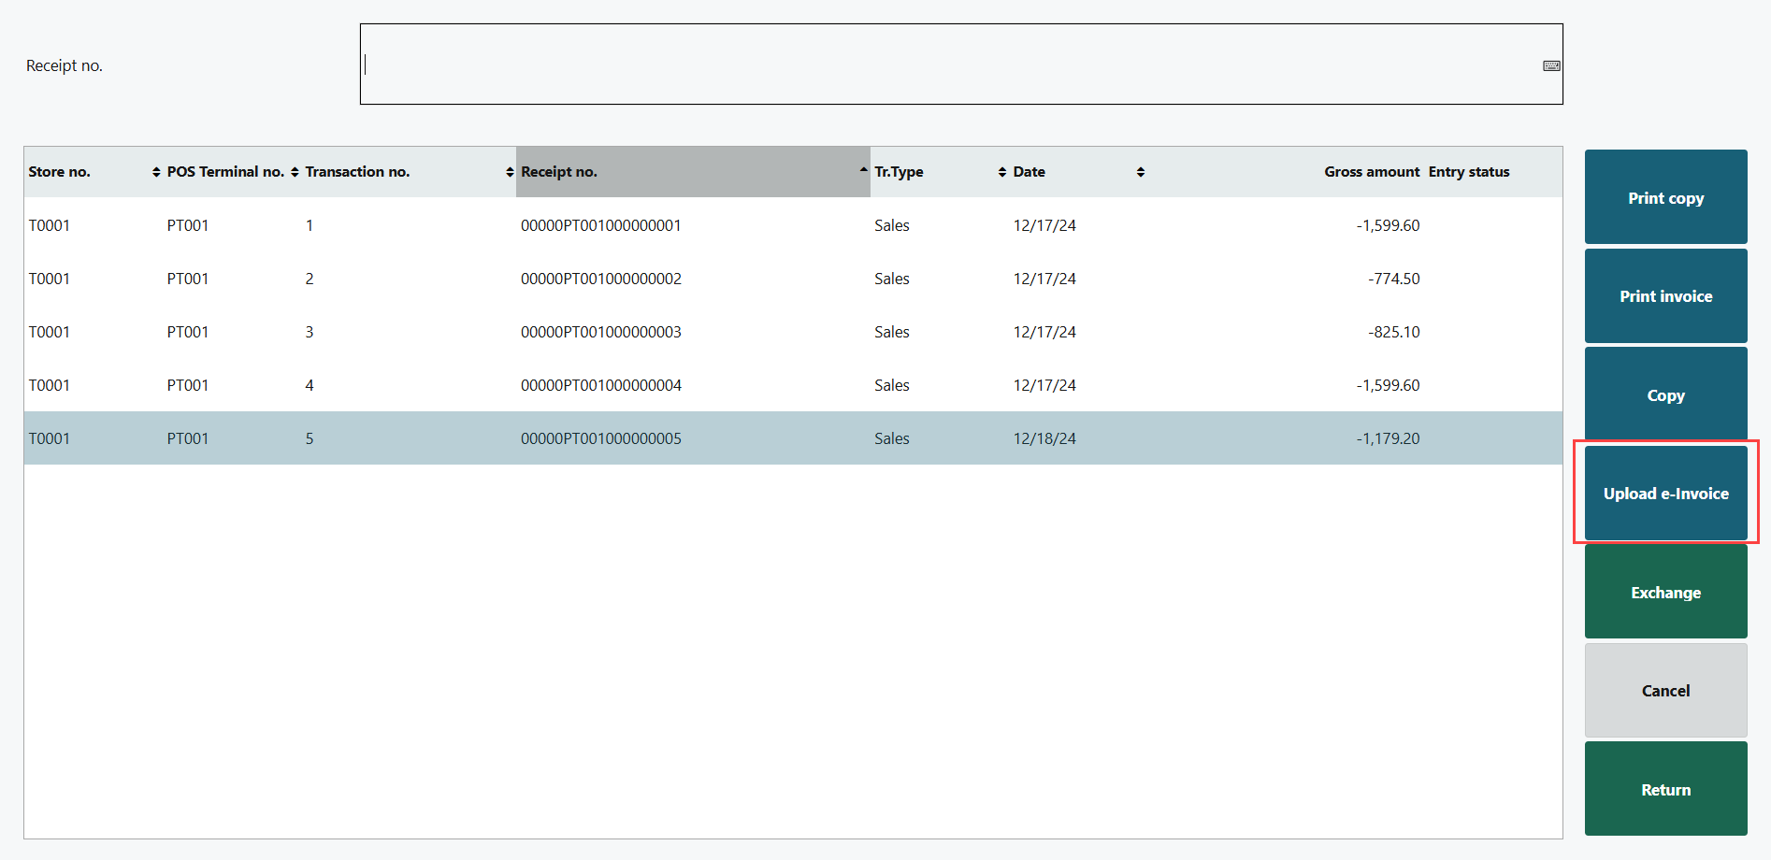Sort by Transaction no. column arrows
This screenshot has height=860, width=1771.
point(510,172)
